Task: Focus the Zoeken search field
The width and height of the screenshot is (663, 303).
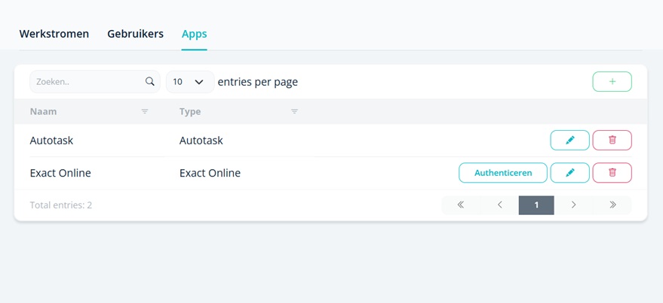Action: coord(87,81)
